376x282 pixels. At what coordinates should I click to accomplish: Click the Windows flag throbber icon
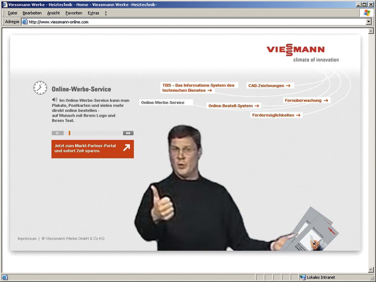(x=367, y=13)
